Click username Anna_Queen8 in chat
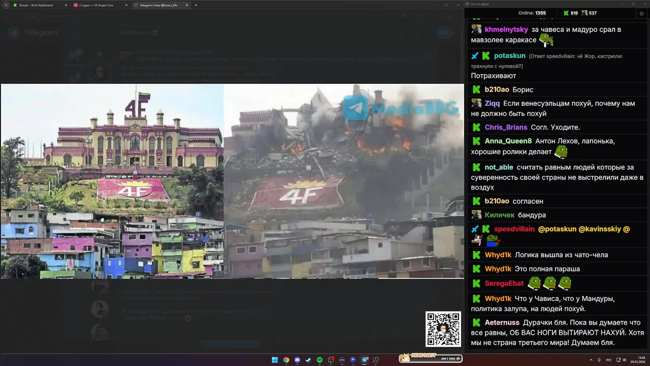The width and height of the screenshot is (650, 366). (508, 141)
